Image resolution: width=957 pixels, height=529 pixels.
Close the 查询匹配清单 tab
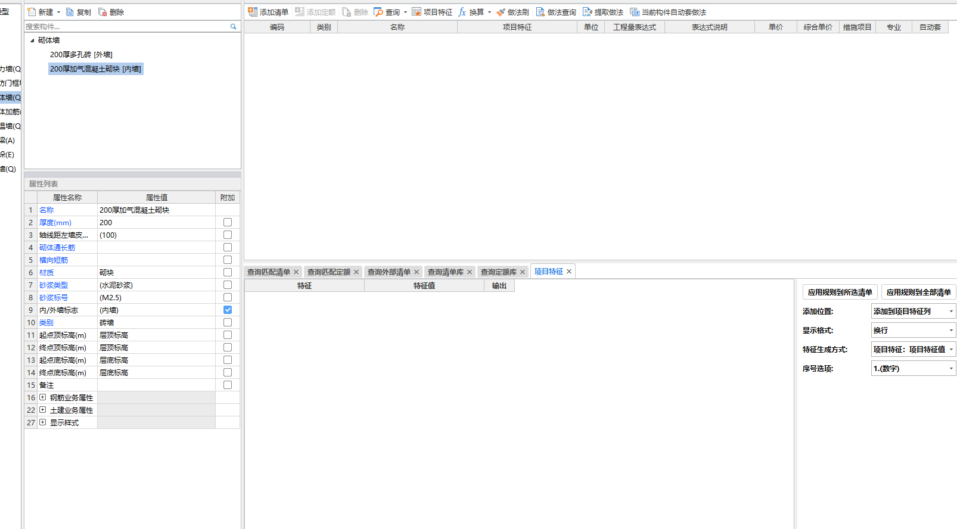pos(296,272)
